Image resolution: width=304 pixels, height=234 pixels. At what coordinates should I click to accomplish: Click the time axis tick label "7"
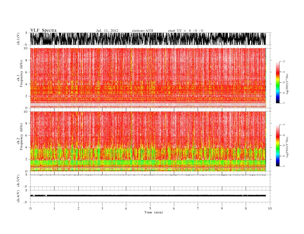tap(198, 208)
